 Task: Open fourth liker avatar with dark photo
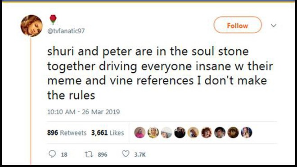click(180, 132)
